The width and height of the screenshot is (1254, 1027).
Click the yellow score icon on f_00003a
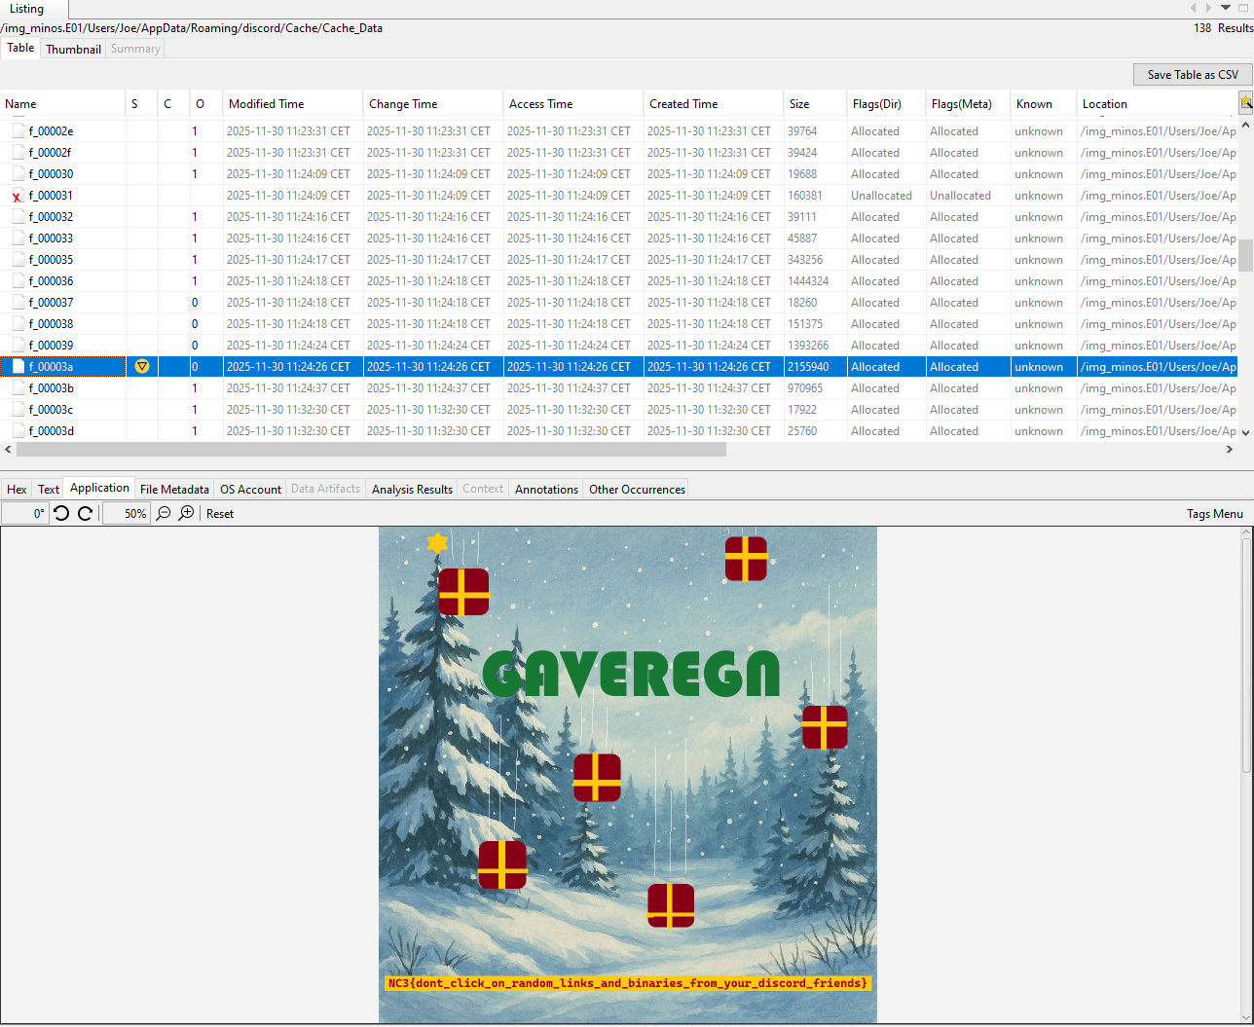point(142,367)
